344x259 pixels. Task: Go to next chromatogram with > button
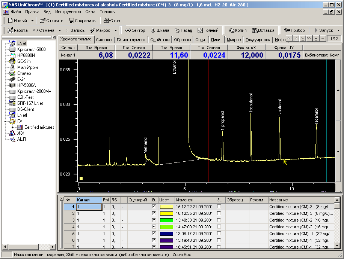coord(303,39)
